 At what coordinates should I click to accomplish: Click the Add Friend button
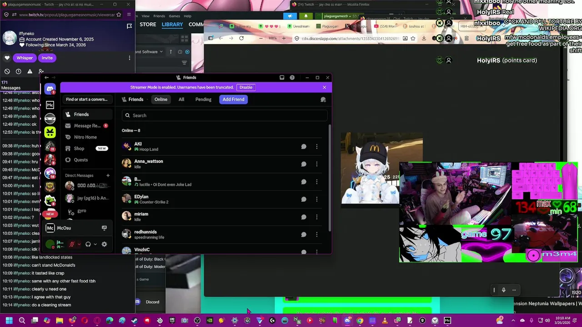[233, 99]
